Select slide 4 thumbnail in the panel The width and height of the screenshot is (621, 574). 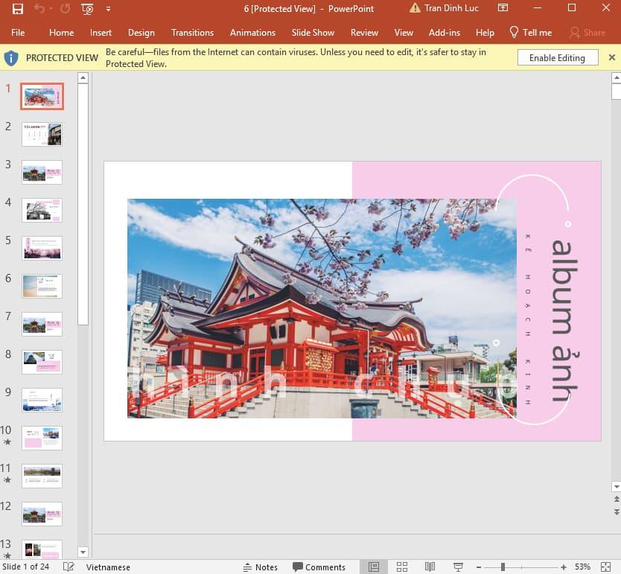(42, 210)
